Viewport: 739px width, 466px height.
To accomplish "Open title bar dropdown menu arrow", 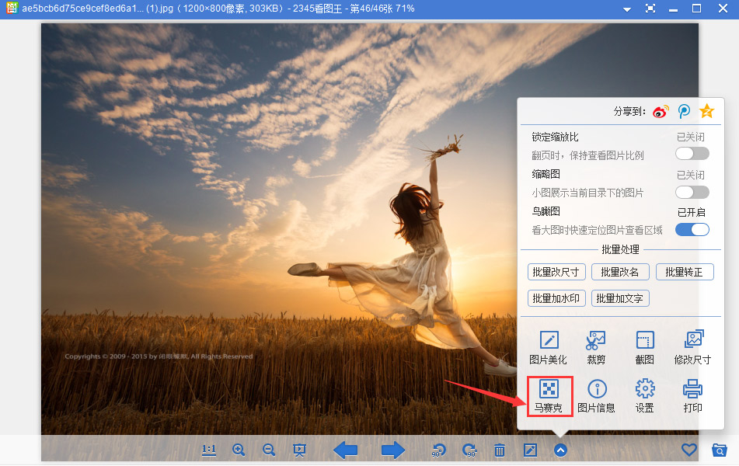I will tap(626, 9).
